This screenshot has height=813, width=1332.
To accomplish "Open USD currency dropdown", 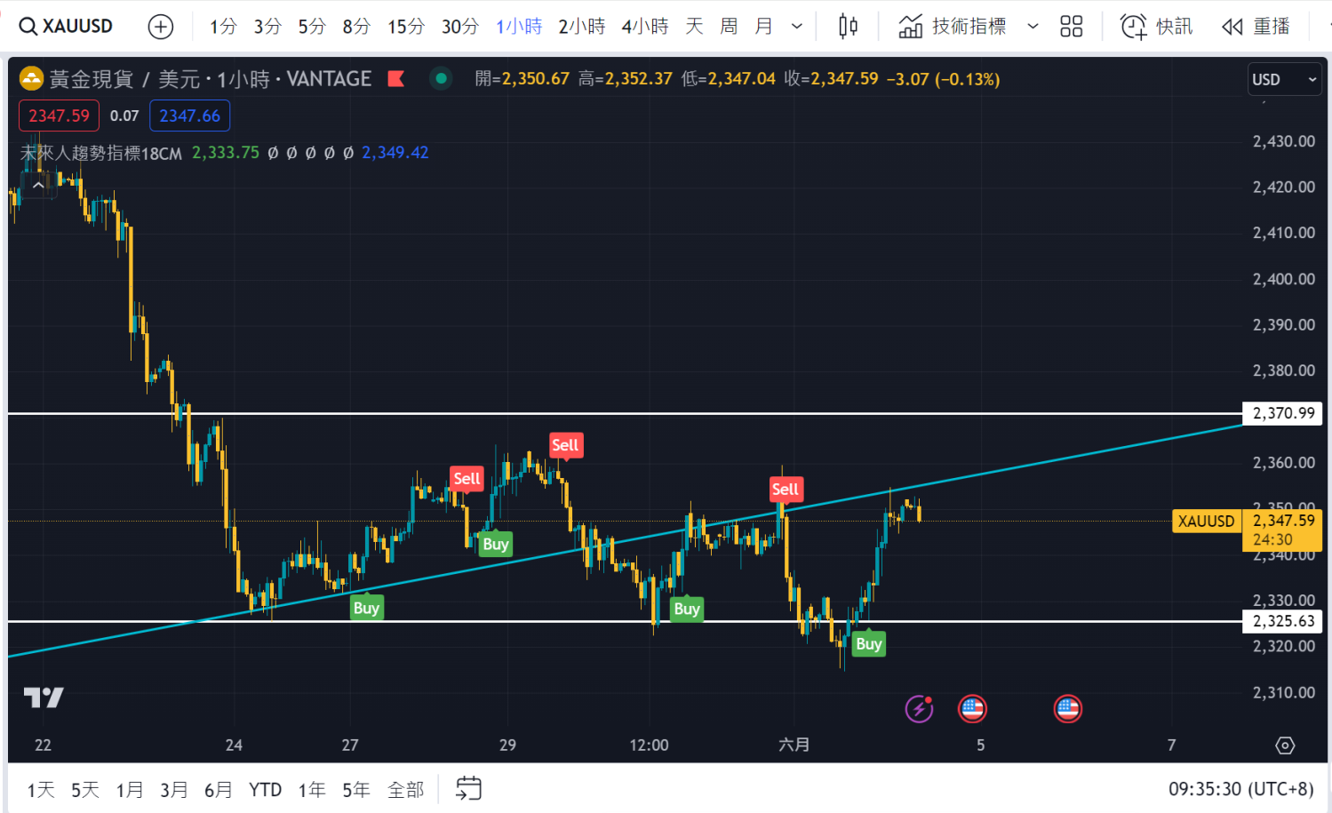I will tap(1284, 80).
